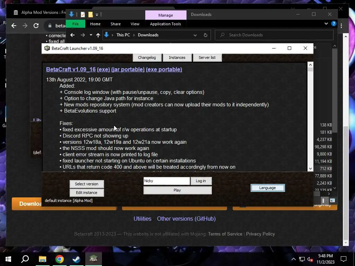This screenshot has height=266, width=355.
Task: Click Downloads in the Explorer address bar
Action: tap(148, 35)
